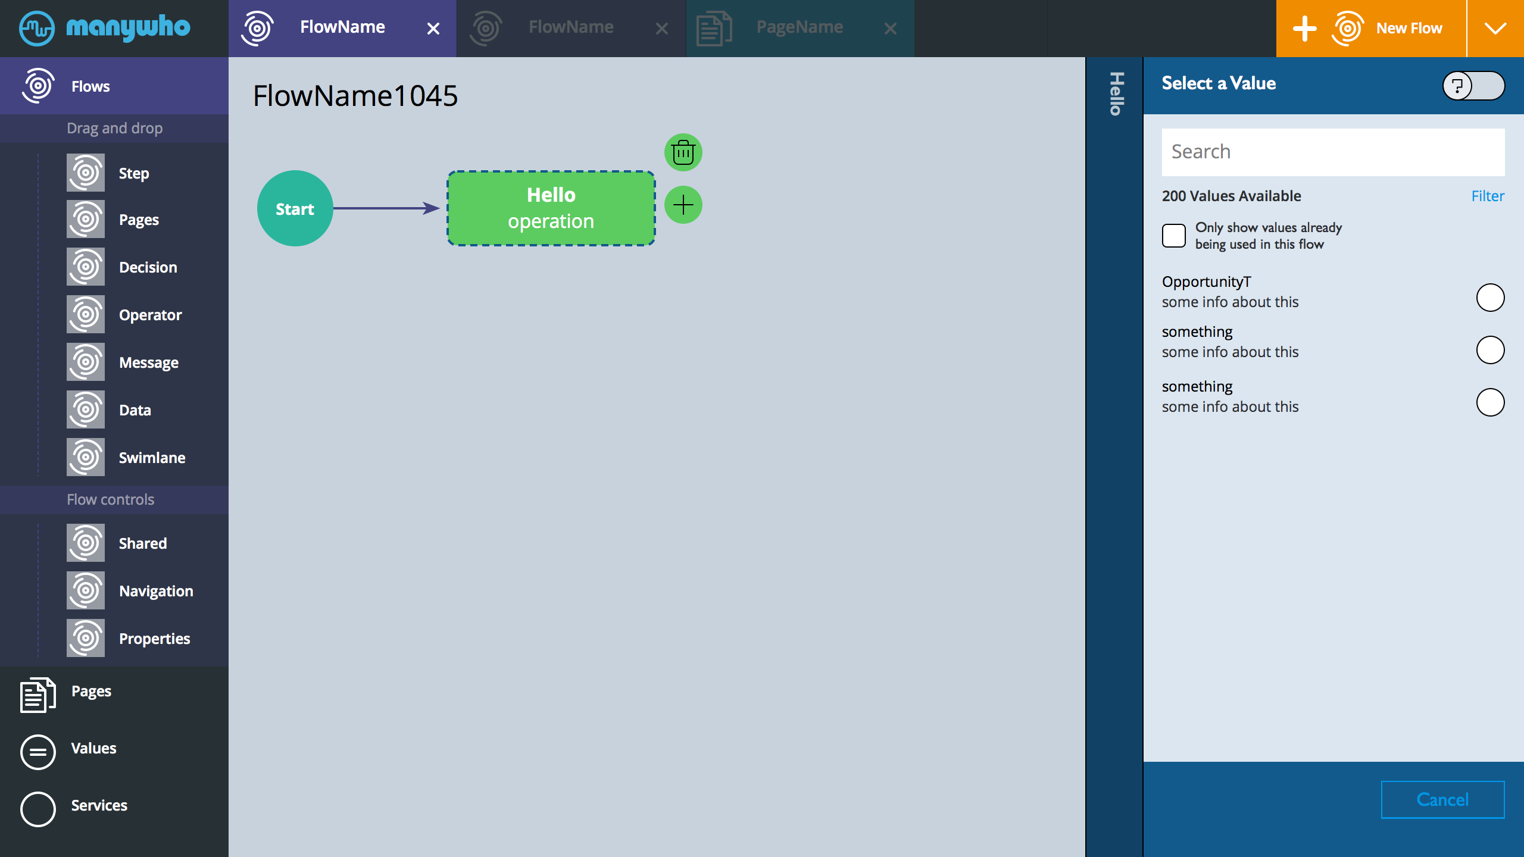This screenshot has height=857, width=1524.
Task: Click into the Search values field
Action: [x=1333, y=152]
